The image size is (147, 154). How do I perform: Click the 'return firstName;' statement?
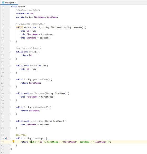pyautogui.click(x=31, y=83)
